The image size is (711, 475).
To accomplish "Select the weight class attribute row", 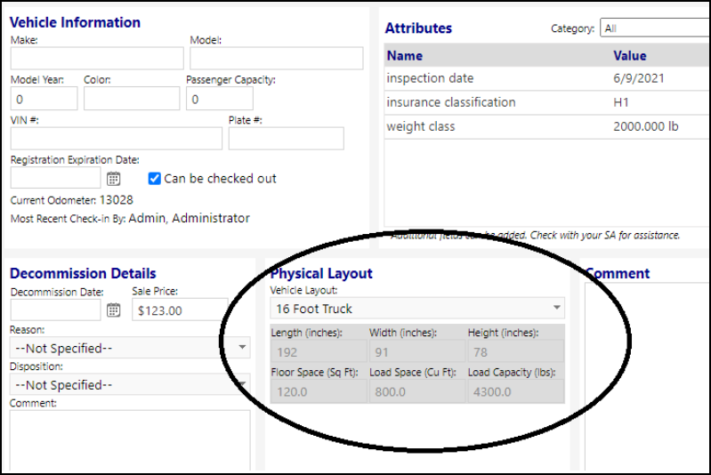I will (547, 126).
